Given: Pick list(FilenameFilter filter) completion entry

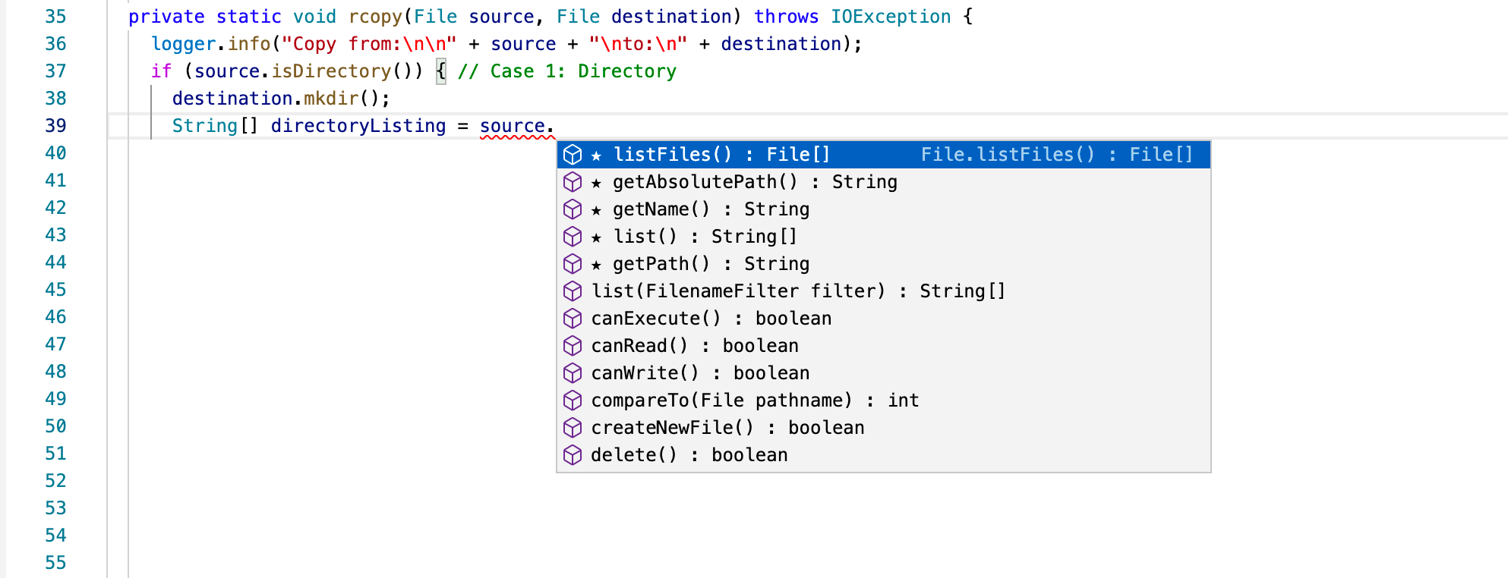Looking at the screenshot, I should coord(798,291).
